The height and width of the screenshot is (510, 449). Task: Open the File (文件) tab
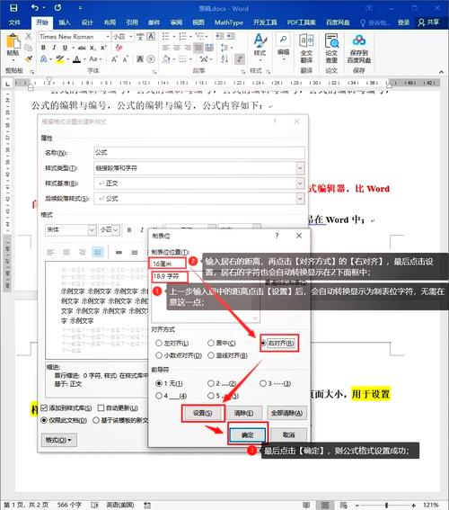tap(14, 22)
